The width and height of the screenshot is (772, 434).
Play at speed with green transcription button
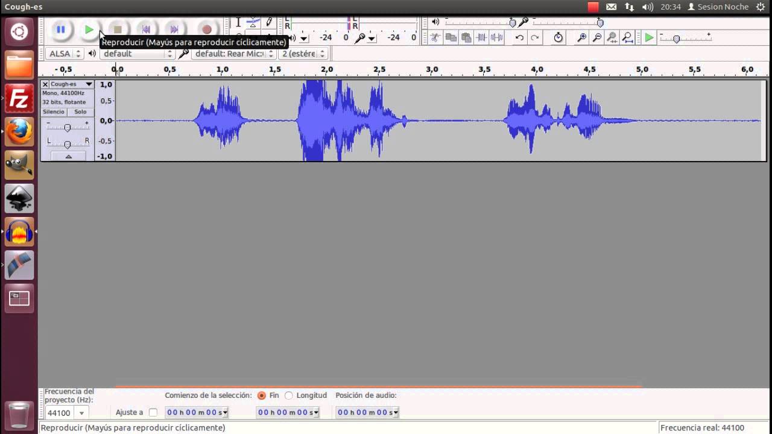click(649, 37)
